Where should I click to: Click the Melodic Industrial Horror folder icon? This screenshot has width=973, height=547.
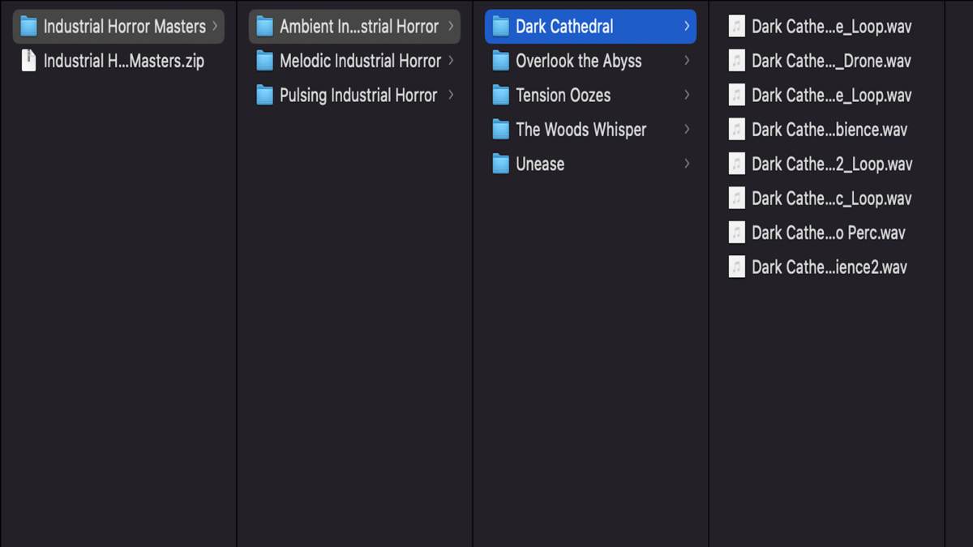point(265,61)
